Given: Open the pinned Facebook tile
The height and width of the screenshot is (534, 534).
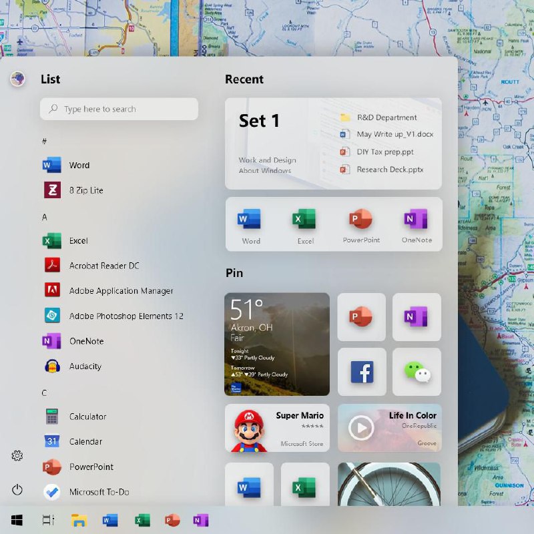Looking at the screenshot, I should click(361, 372).
